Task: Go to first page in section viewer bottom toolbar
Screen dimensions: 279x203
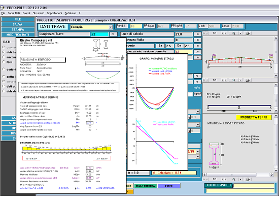Action: 204,179
